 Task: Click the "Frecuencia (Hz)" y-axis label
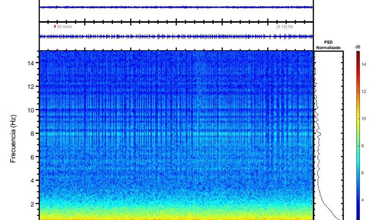click(x=13, y=138)
